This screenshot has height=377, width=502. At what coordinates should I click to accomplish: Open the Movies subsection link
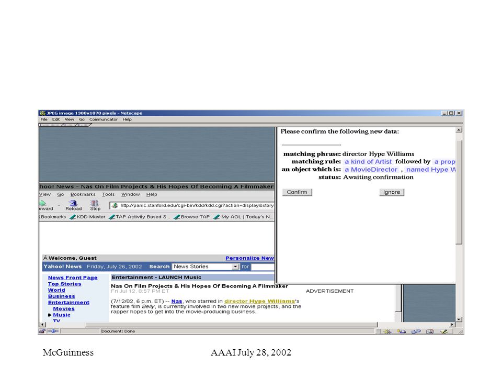click(64, 309)
